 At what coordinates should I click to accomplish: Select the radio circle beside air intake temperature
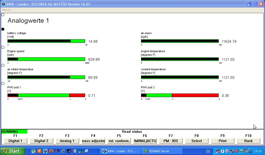(3, 65)
